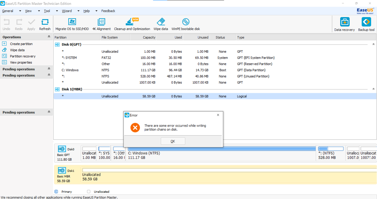Choose Wipe data in Operations panel
Image resolution: width=377 pixels, height=199 pixels.
tap(17, 50)
